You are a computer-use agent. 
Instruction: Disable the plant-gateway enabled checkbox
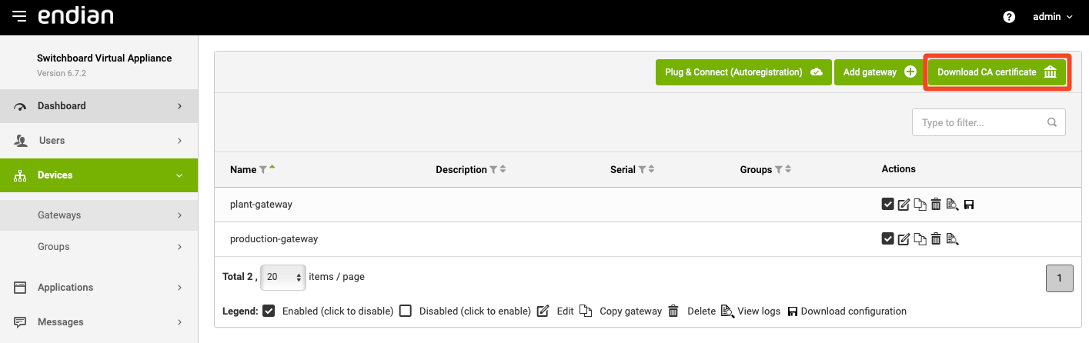click(x=888, y=205)
